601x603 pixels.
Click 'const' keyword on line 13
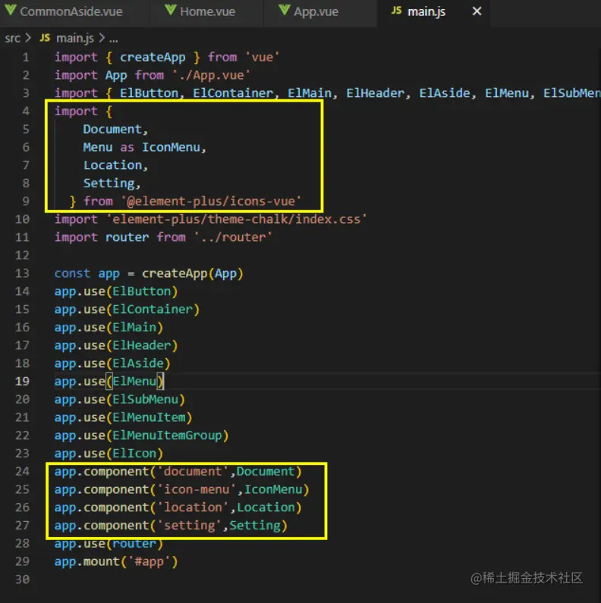pos(72,273)
